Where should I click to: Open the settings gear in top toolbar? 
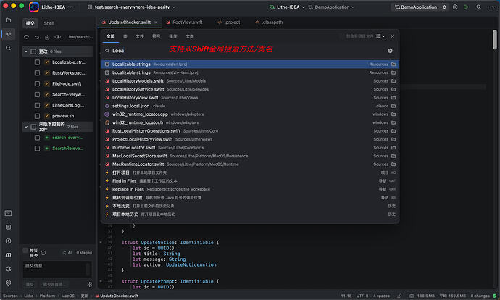455,7
